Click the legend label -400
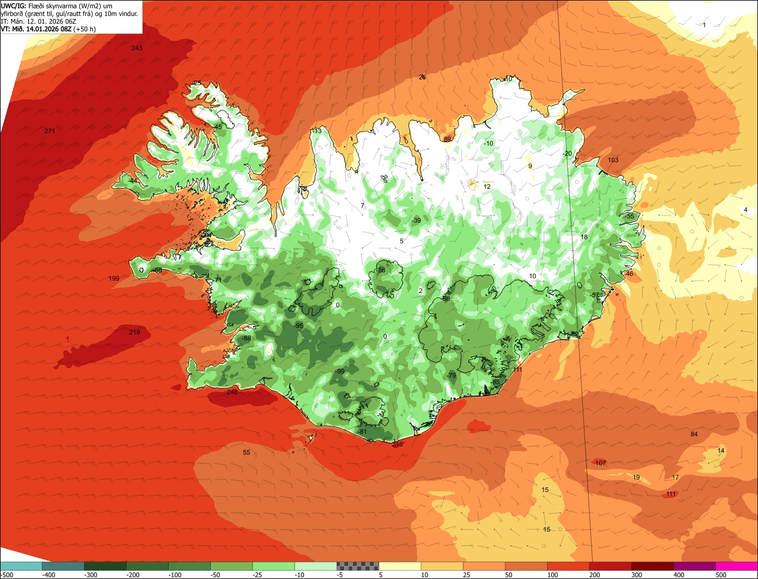The image size is (758, 579). (48, 575)
